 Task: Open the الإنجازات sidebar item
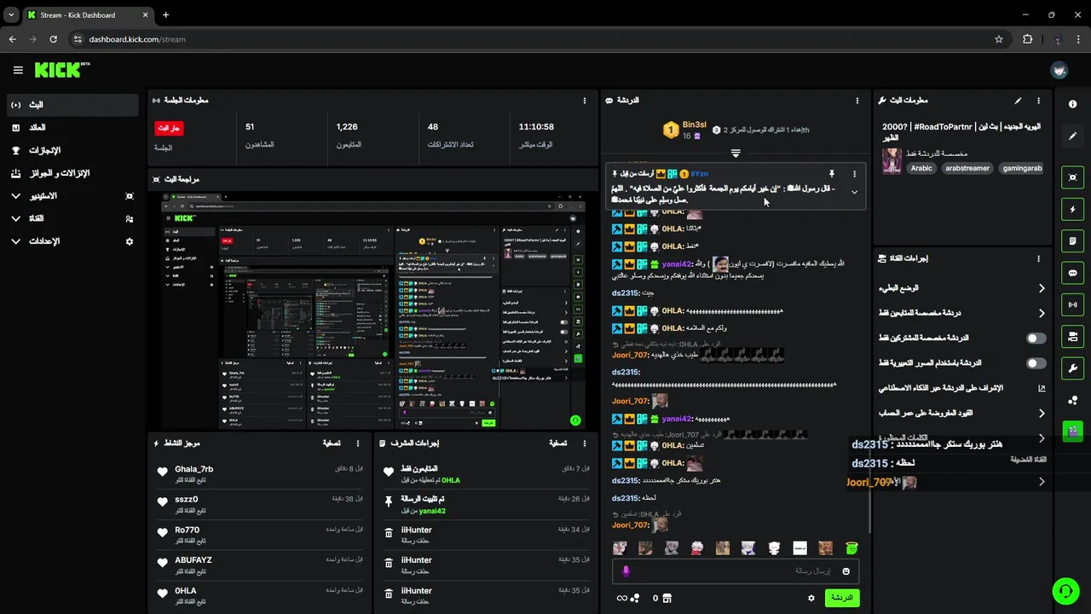pos(72,150)
